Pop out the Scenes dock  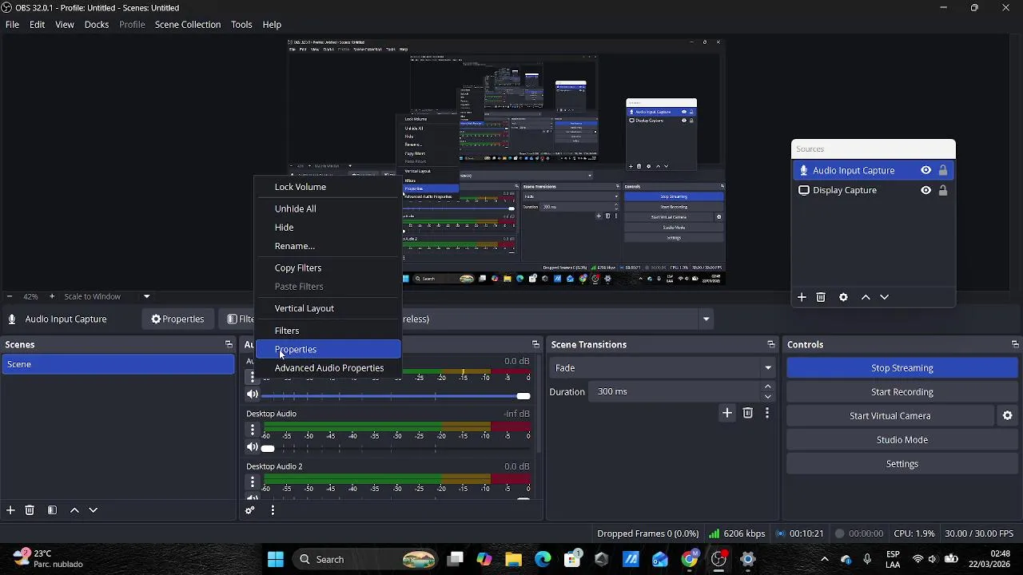[229, 345]
